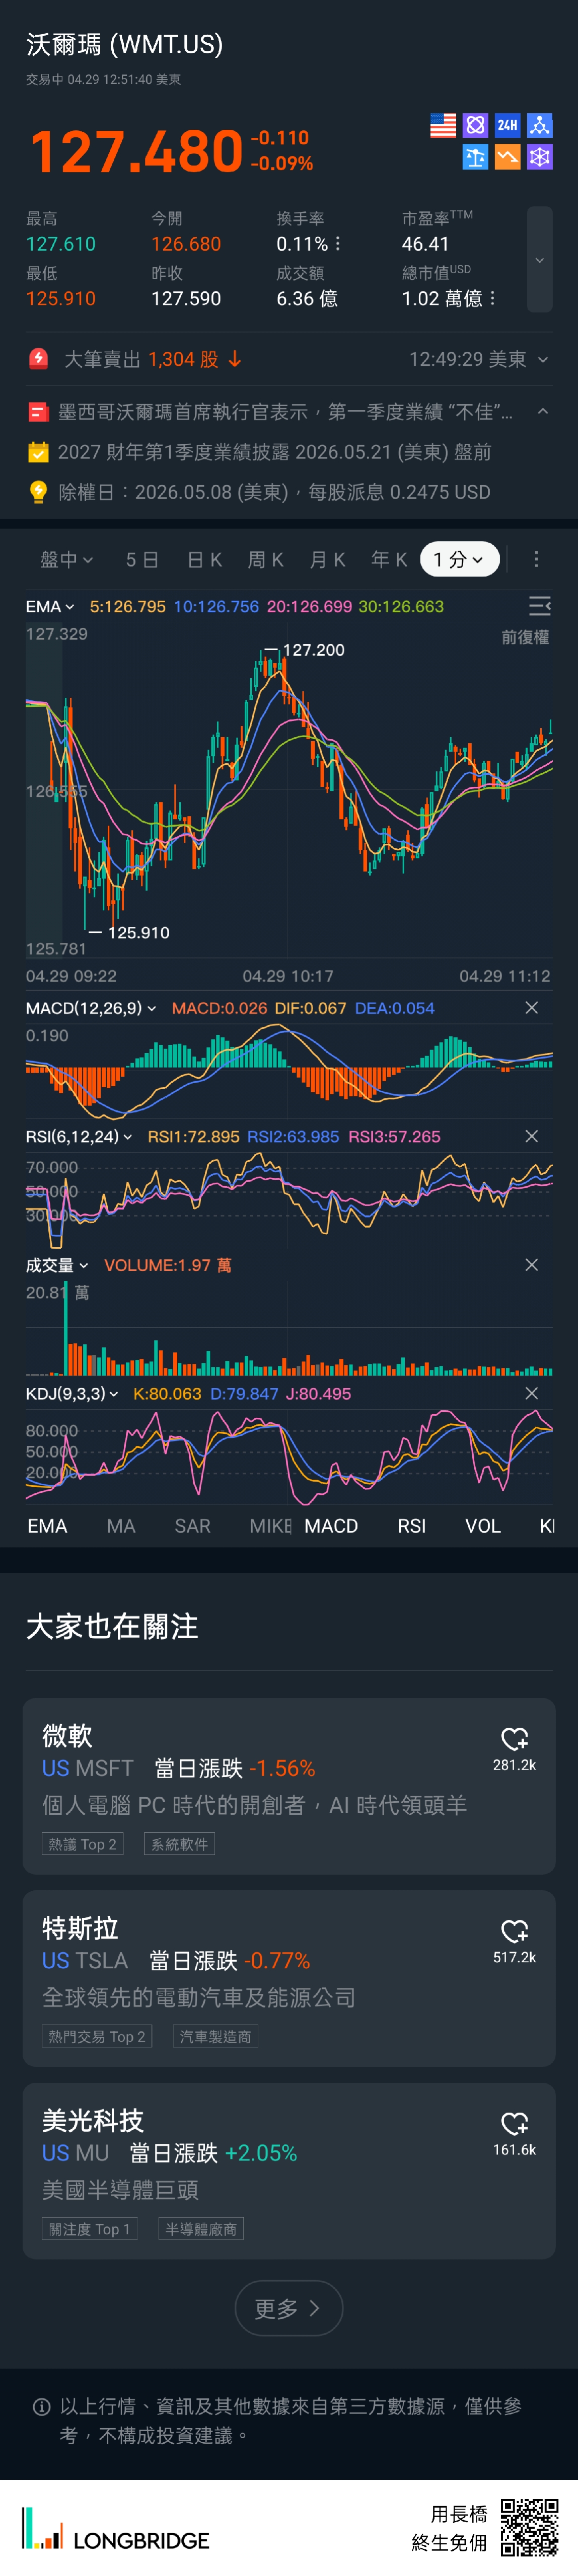Open RSI(6,12,24) parameter dropdown
The image size is (578, 2576).
(79, 1137)
